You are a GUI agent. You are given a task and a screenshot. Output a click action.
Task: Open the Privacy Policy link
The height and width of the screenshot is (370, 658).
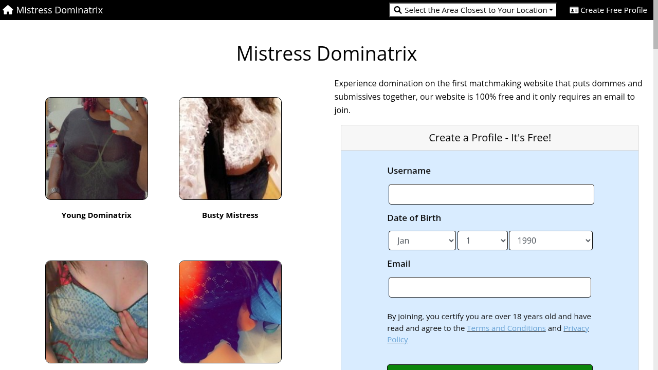tap(576, 328)
